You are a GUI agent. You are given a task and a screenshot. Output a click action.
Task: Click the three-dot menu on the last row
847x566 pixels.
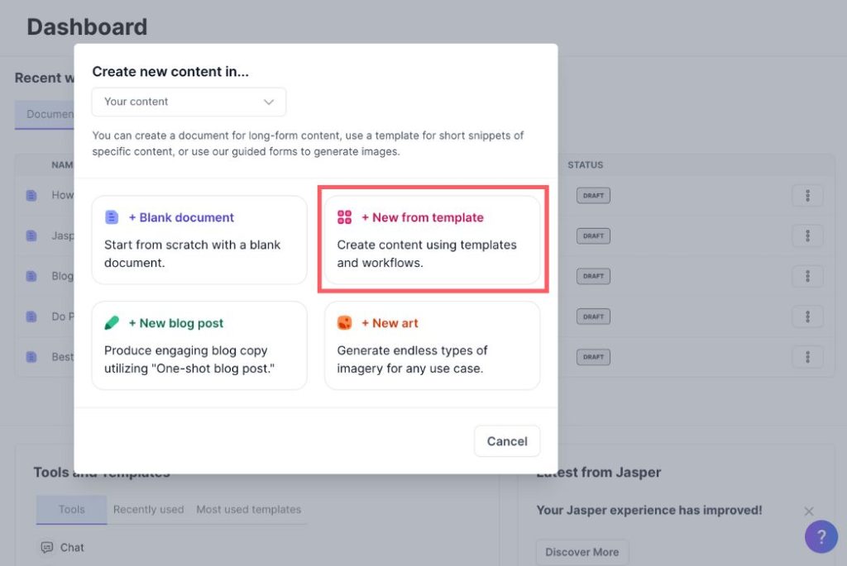click(x=807, y=356)
